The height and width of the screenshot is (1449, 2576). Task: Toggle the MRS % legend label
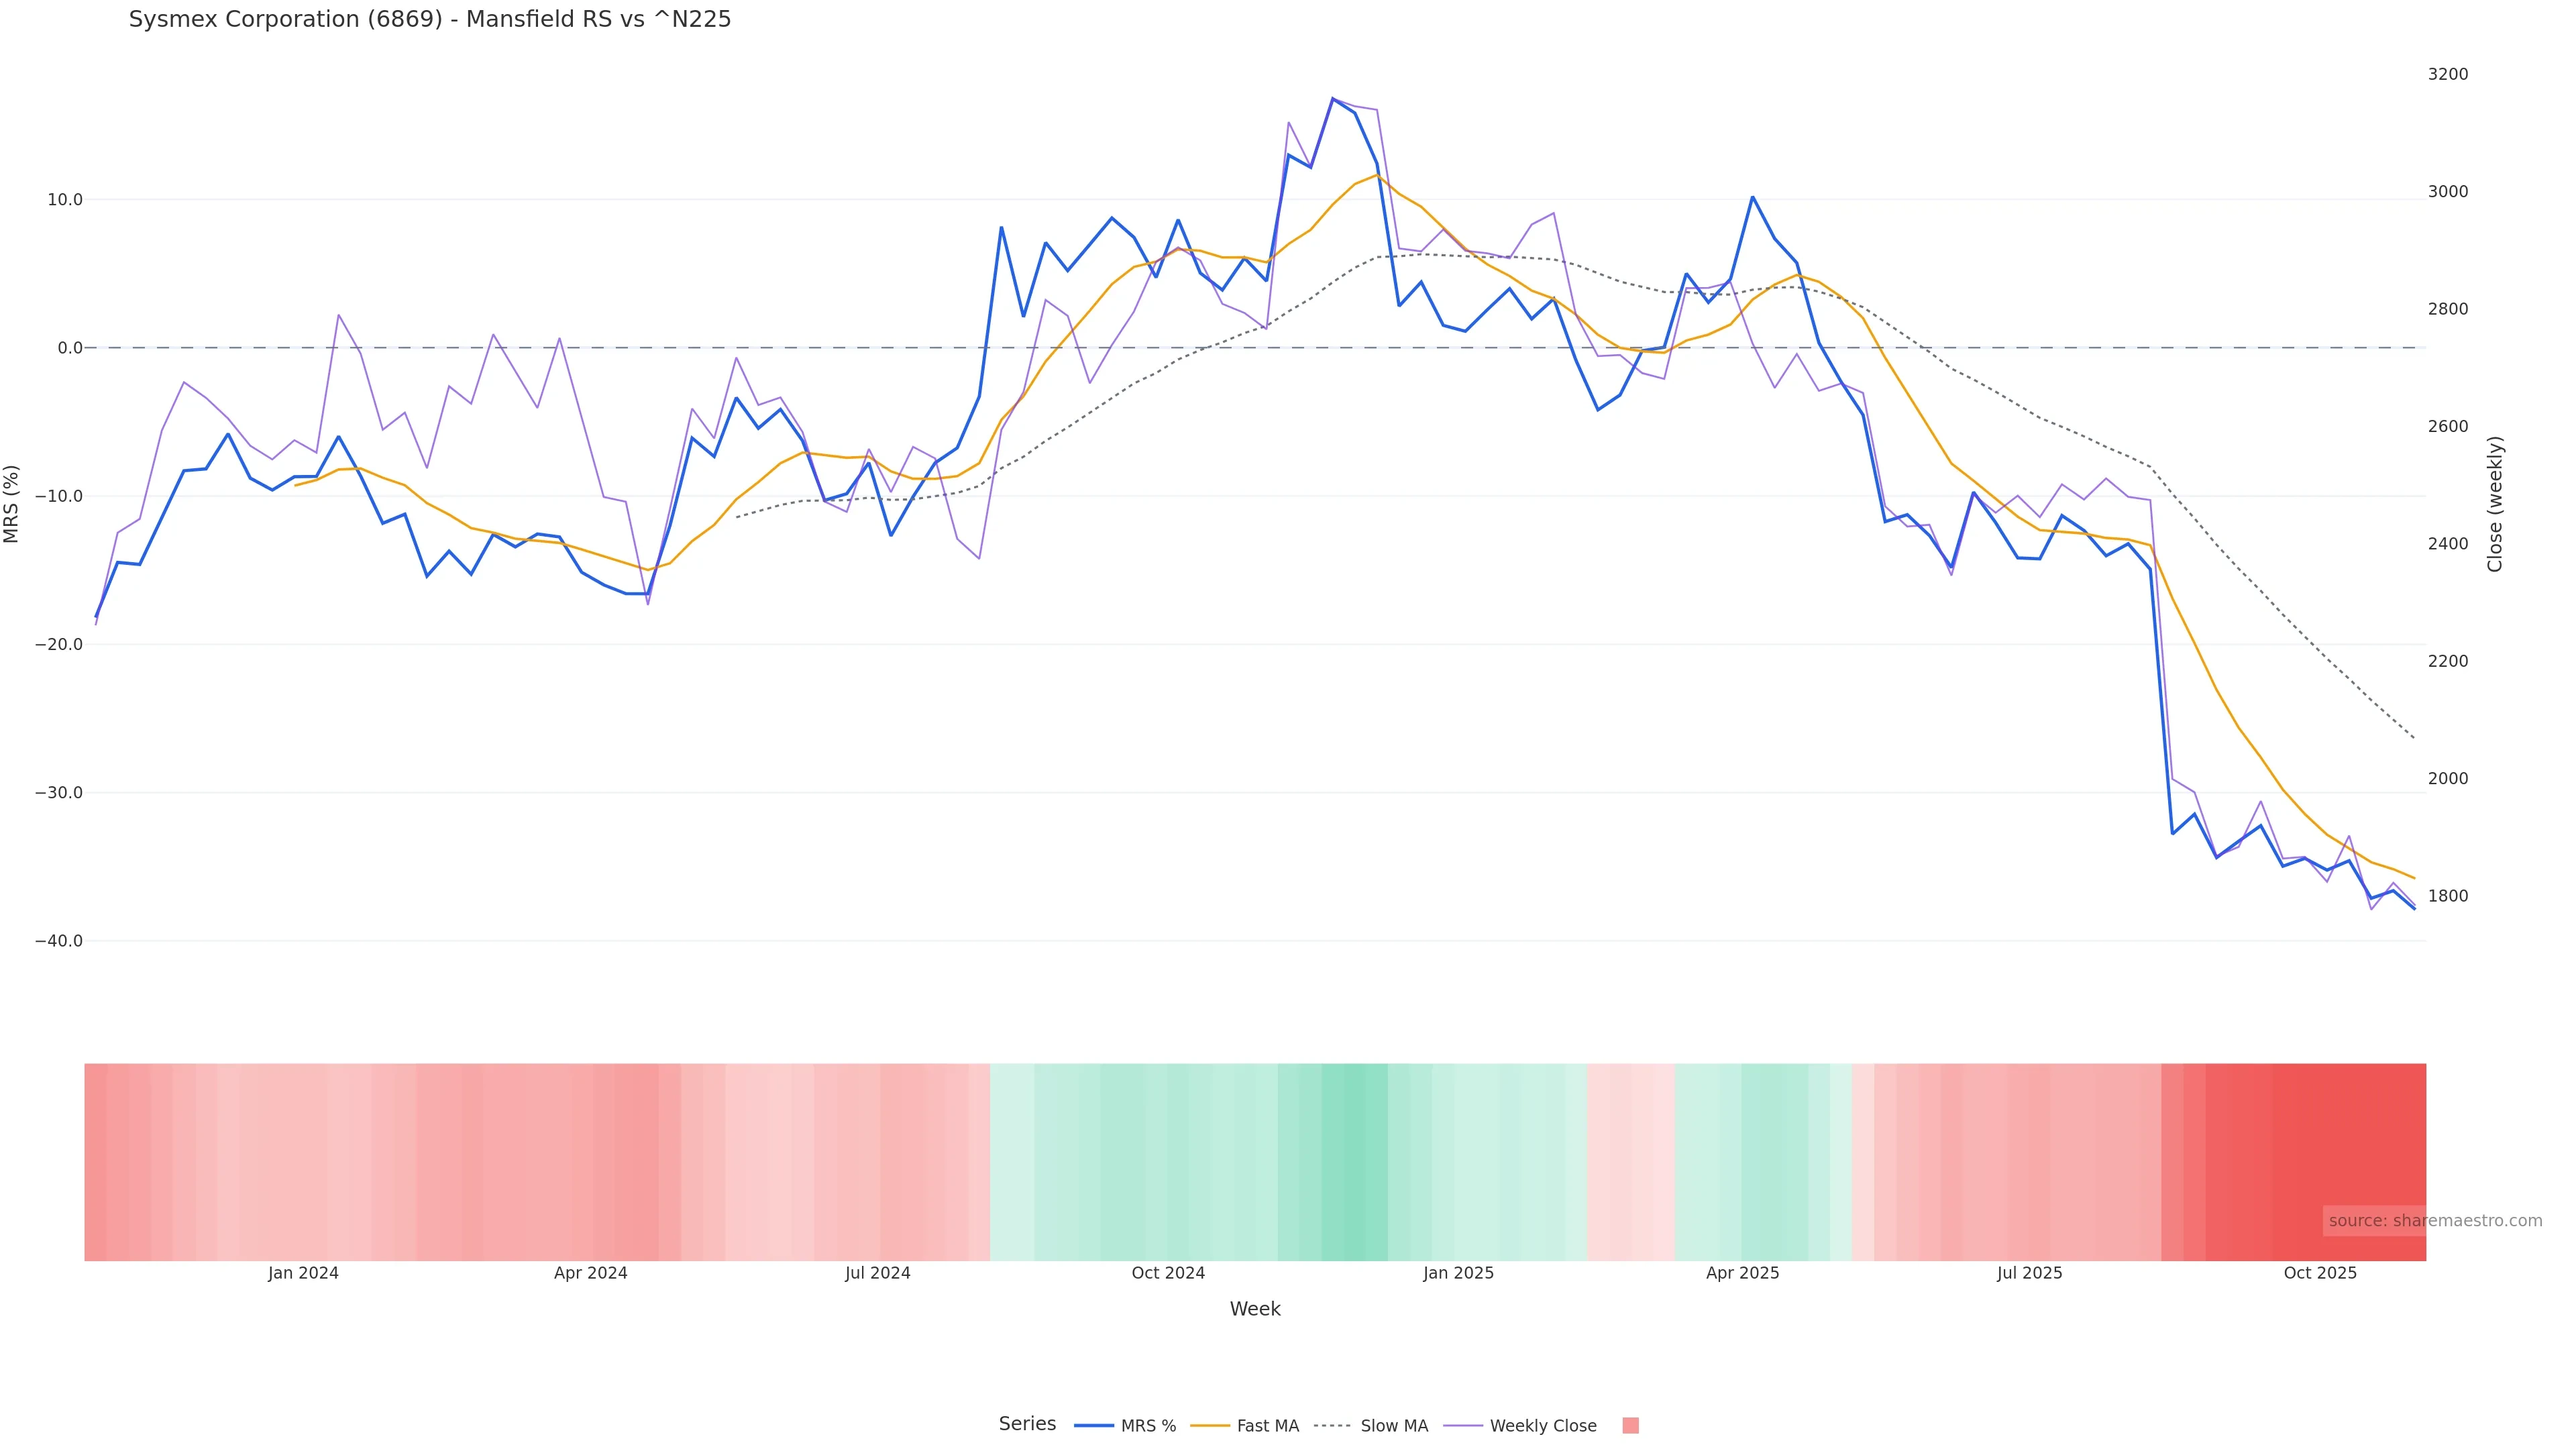[1148, 1426]
